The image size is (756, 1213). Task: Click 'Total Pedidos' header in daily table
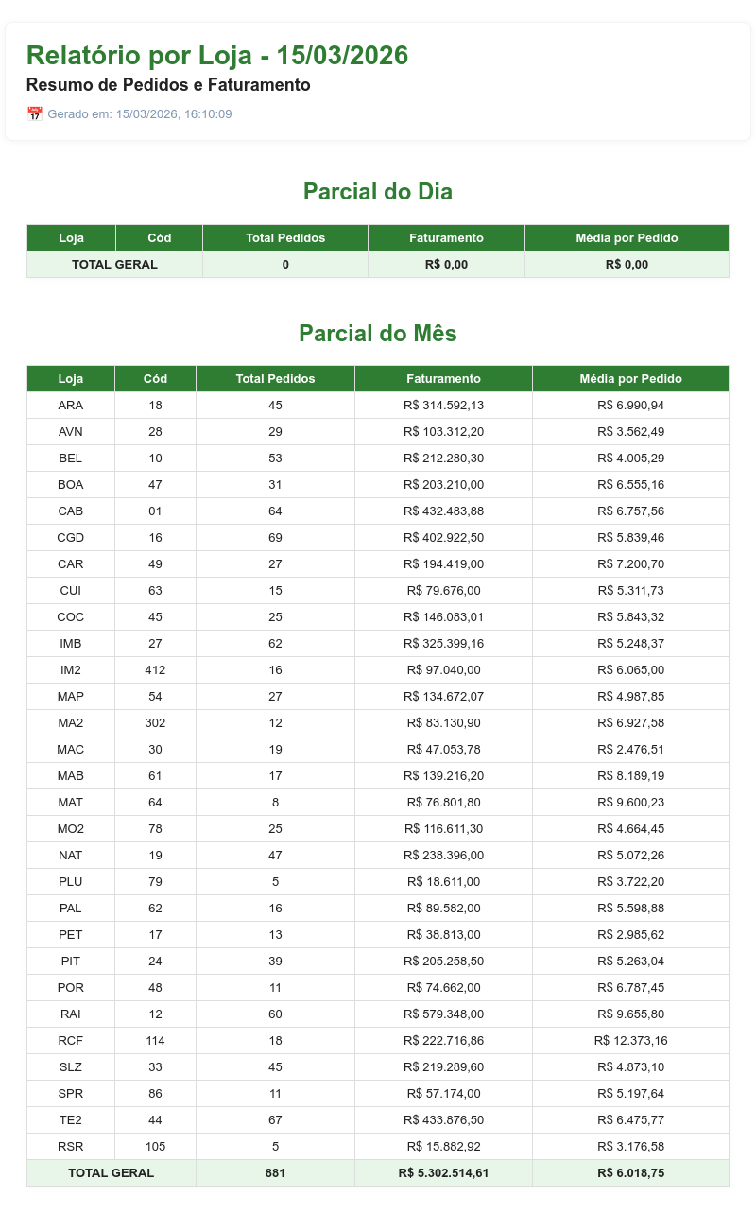click(x=285, y=238)
